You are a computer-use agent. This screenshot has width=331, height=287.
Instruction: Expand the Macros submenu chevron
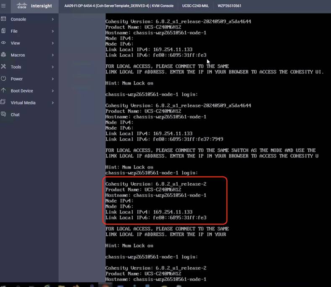point(53,55)
